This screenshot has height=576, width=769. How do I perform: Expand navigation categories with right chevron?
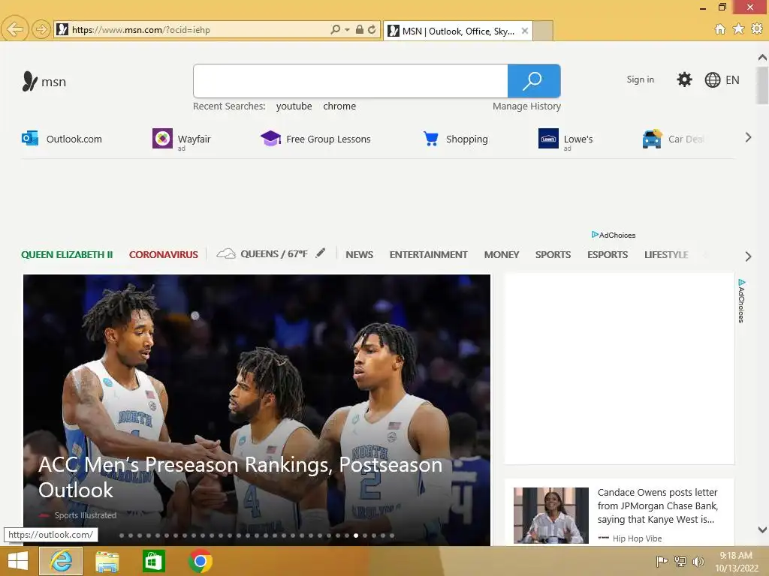pos(748,256)
